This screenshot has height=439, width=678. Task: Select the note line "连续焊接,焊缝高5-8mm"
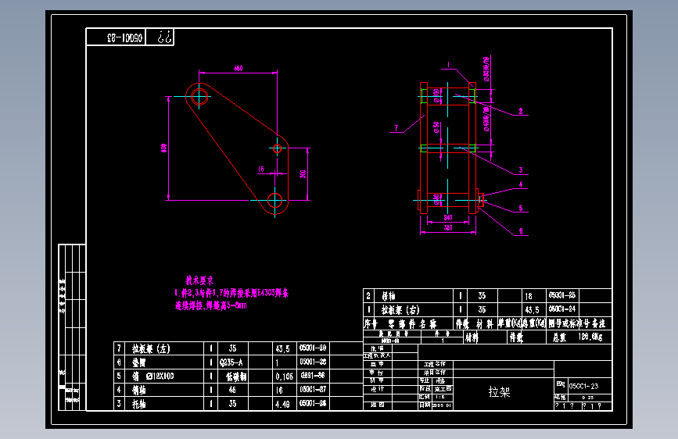coord(210,305)
